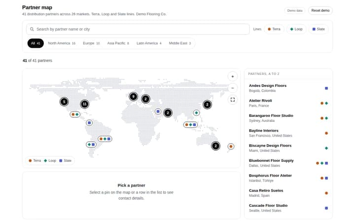
Task: Select the Mexico pin with Terra and Loop
Action: pyautogui.click(x=75, y=114)
